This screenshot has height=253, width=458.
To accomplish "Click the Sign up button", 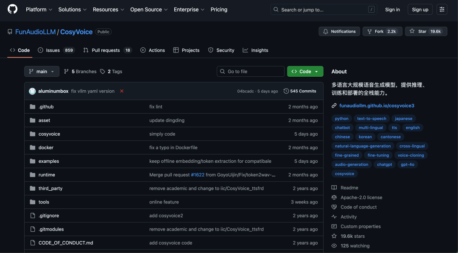I will (x=420, y=10).
